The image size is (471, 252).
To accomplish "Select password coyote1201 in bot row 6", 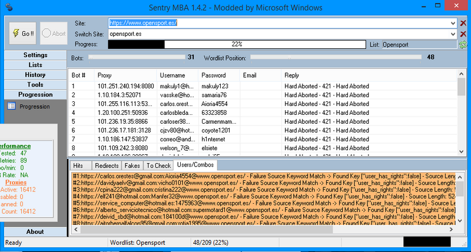I will coord(215,130).
